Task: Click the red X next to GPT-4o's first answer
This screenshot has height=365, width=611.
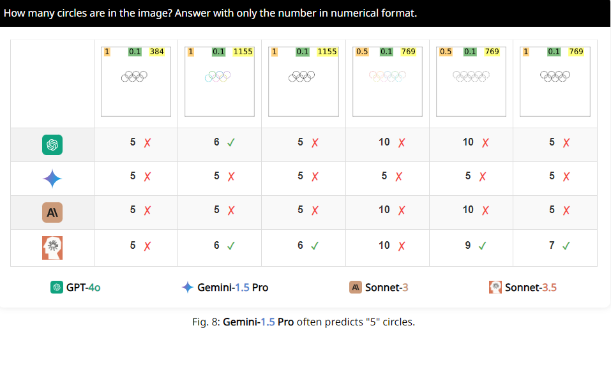Action: point(147,142)
